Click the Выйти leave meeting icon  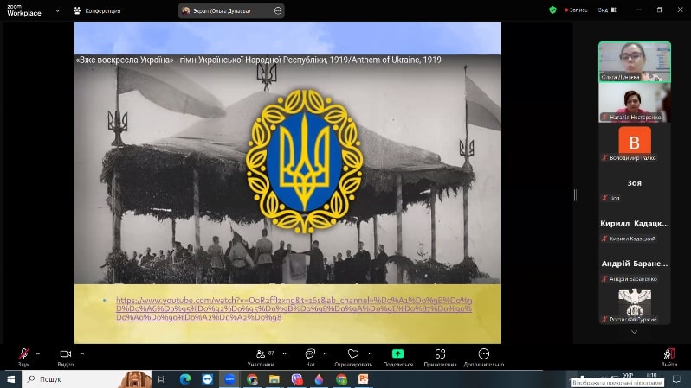tap(669, 353)
